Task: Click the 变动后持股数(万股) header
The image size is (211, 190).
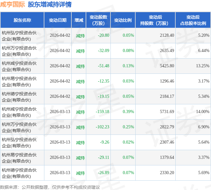Action: tap(155, 20)
